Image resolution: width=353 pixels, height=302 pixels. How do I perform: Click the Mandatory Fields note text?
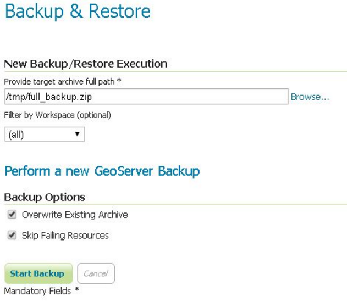point(38,291)
